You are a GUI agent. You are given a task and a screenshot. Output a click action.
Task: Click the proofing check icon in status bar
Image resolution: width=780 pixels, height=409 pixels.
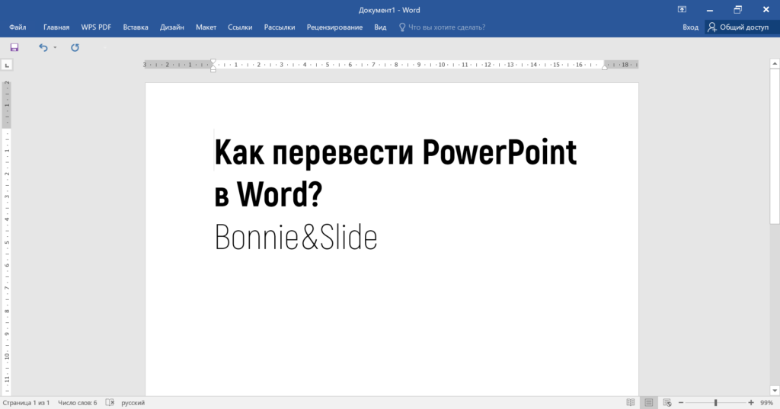(x=110, y=403)
